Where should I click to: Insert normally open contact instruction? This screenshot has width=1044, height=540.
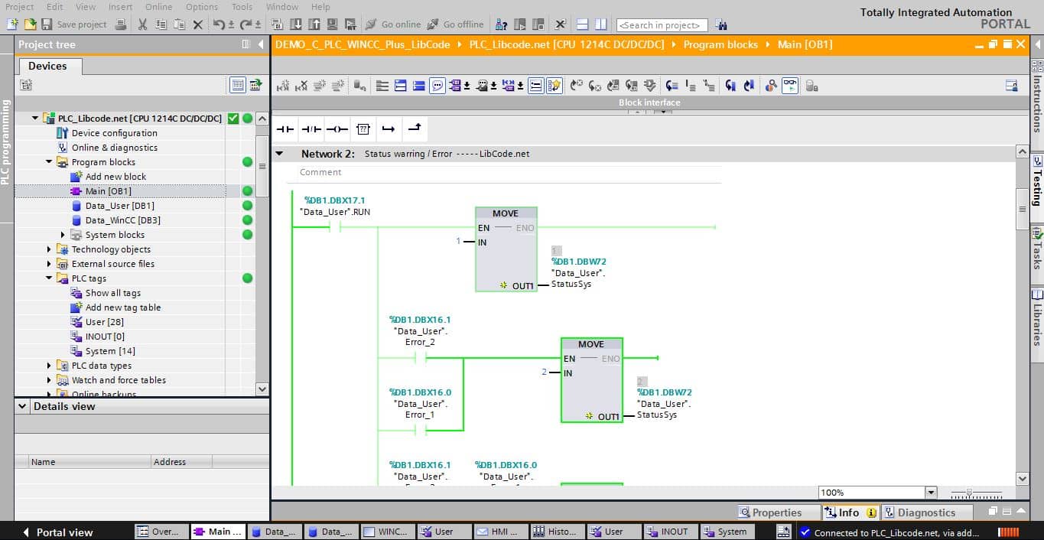click(285, 129)
